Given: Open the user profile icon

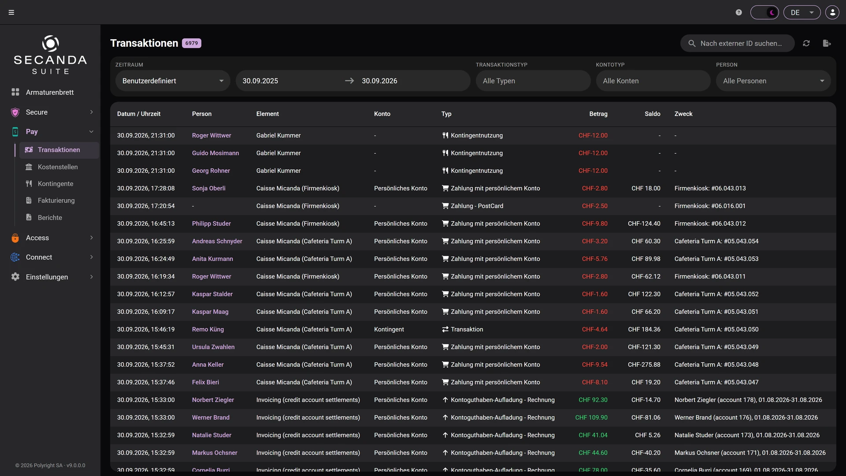Looking at the screenshot, I should tap(832, 12).
